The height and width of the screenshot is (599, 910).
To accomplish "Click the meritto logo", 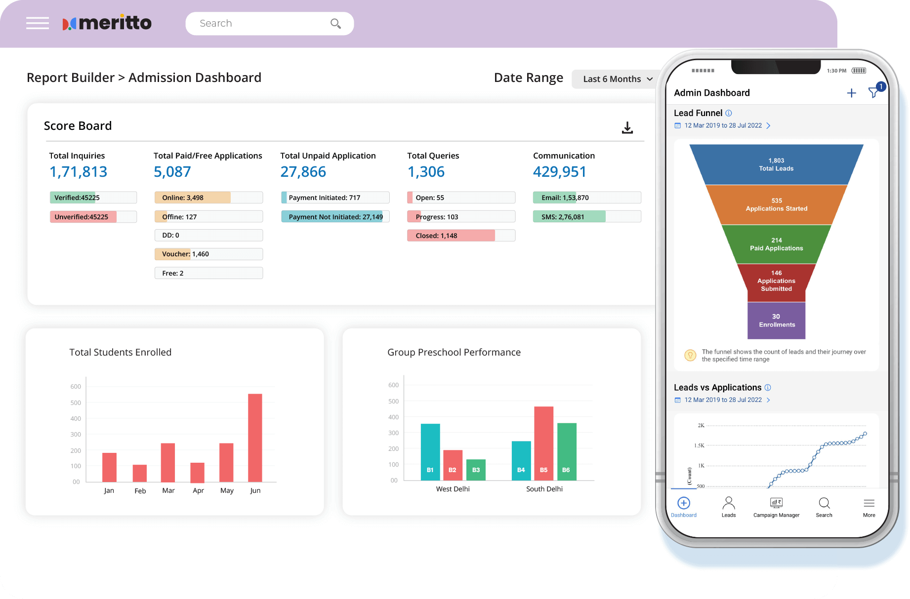I will pos(107,23).
